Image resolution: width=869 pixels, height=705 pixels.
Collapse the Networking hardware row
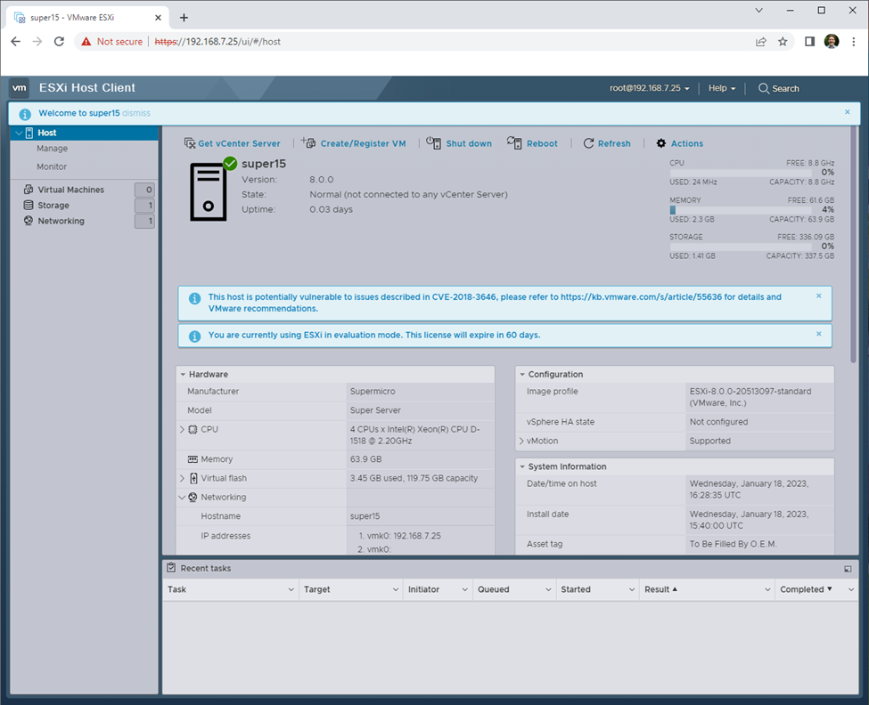[x=182, y=497]
